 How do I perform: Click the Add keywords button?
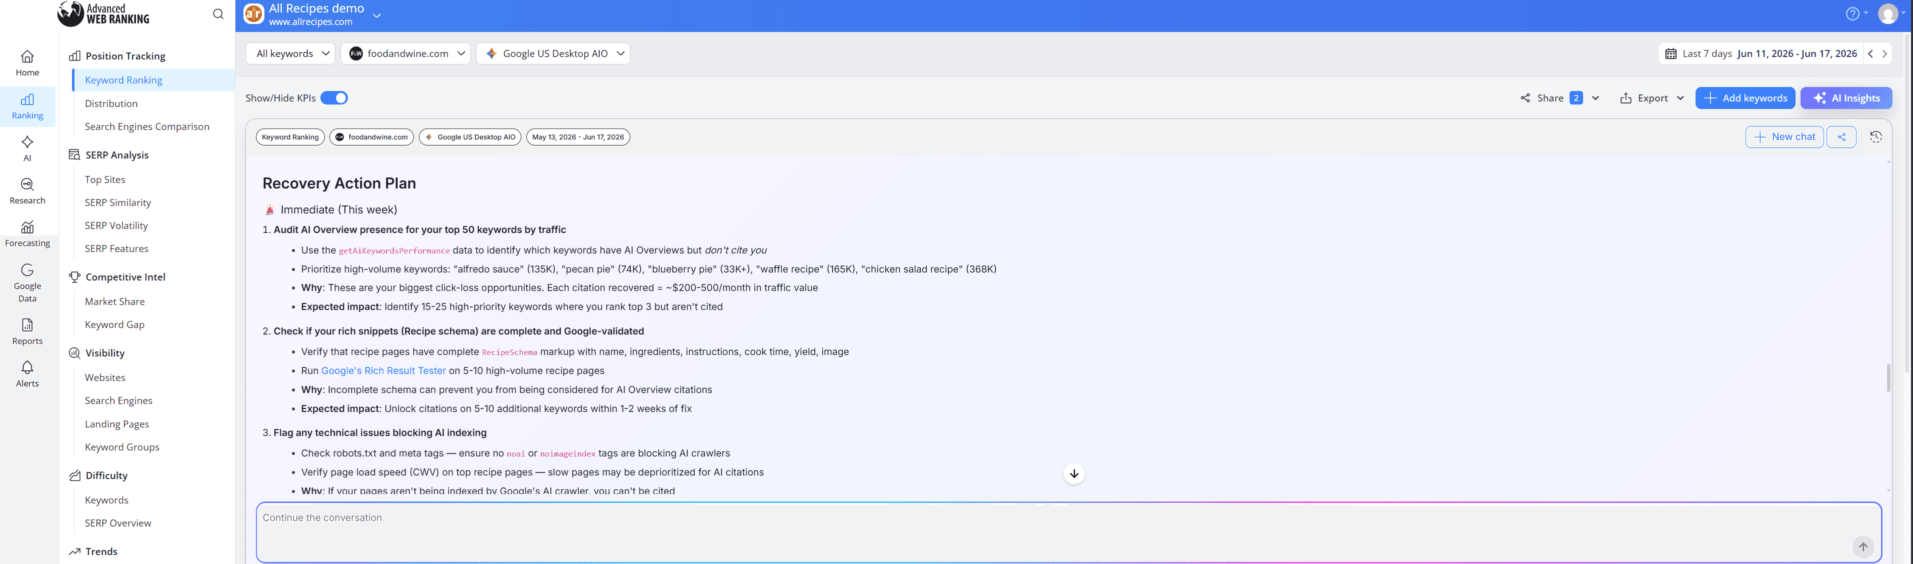[1745, 98]
